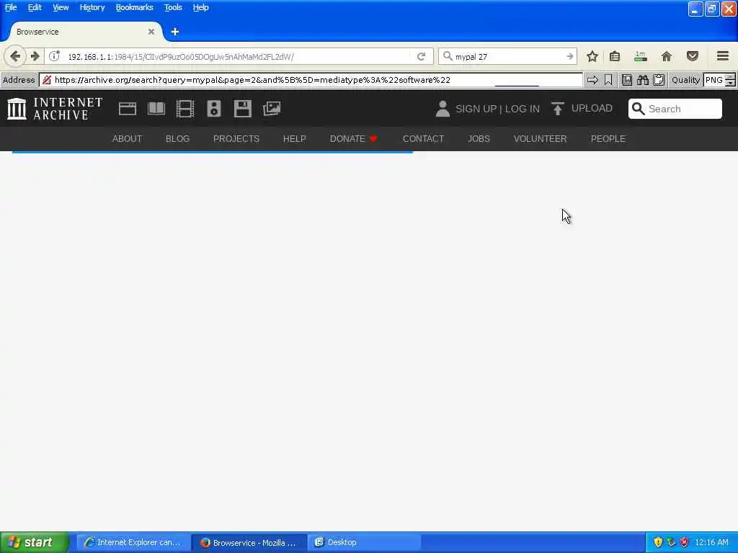
Task: Open the View menu
Action: pyautogui.click(x=61, y=7)
